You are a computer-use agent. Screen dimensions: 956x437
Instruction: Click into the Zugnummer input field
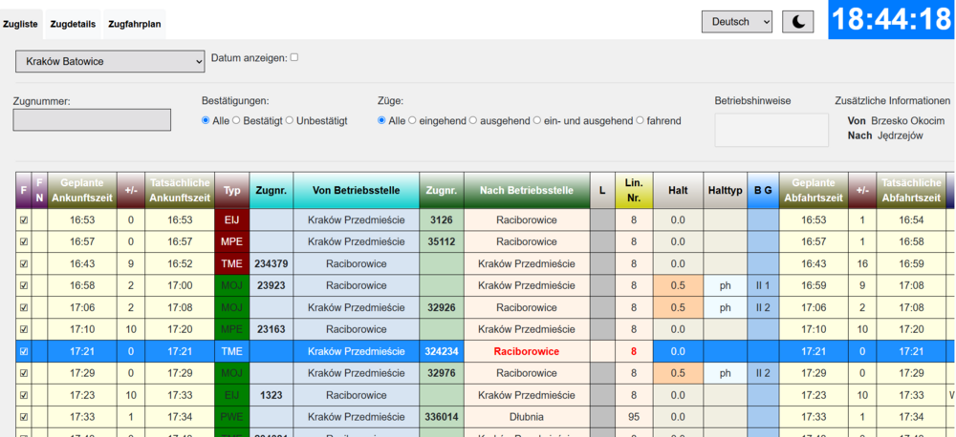92,119
